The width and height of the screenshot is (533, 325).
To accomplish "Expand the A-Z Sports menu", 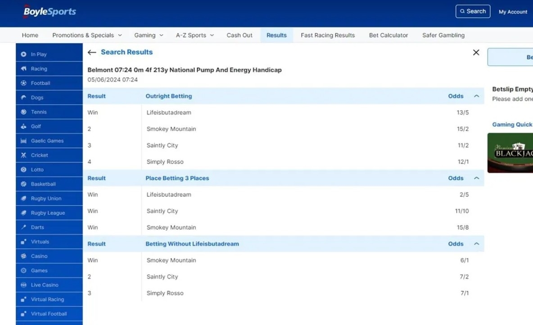I will 194,36.
